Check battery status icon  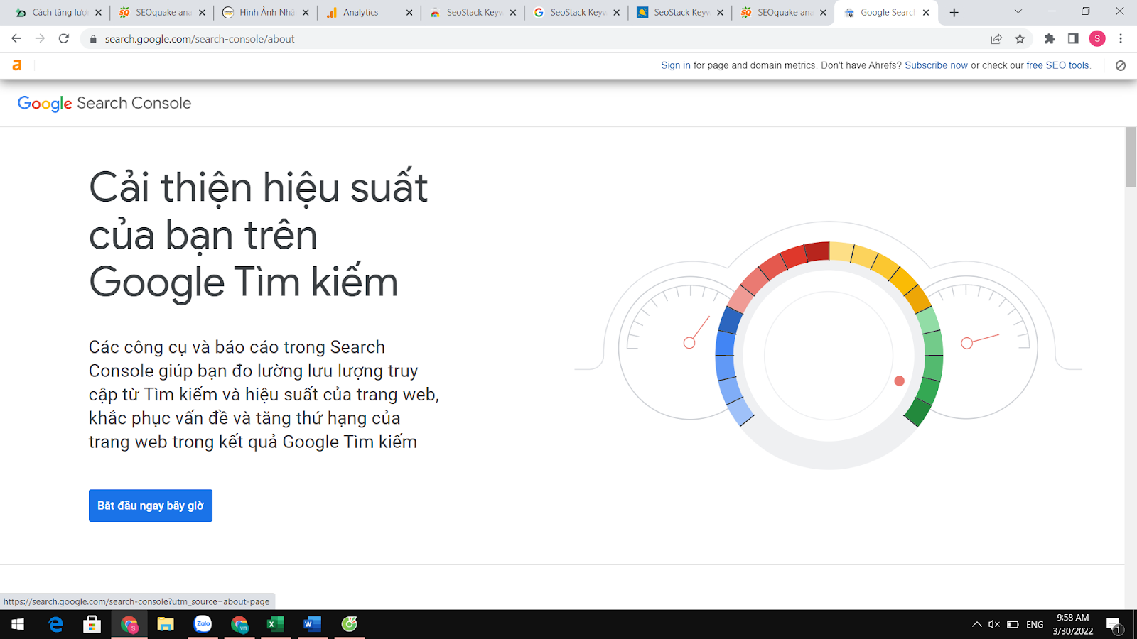click(x=1013, y=625)
